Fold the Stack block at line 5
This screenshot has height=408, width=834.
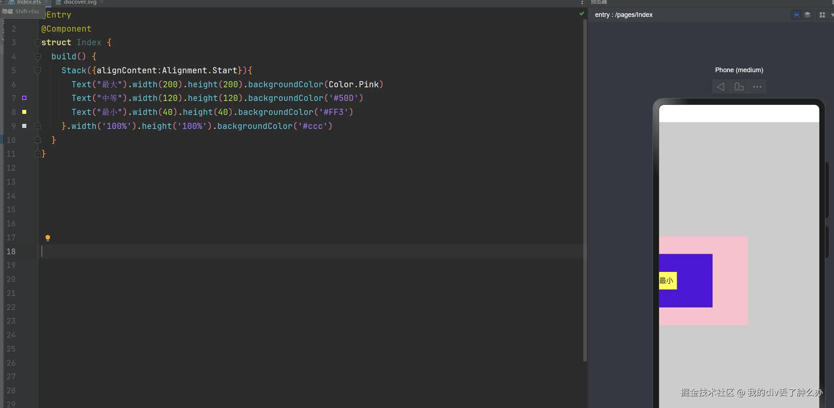coord(37,70)
